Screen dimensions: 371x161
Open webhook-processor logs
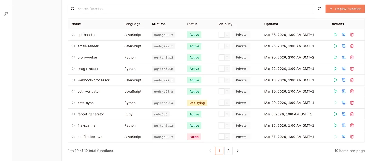[343, 80]
